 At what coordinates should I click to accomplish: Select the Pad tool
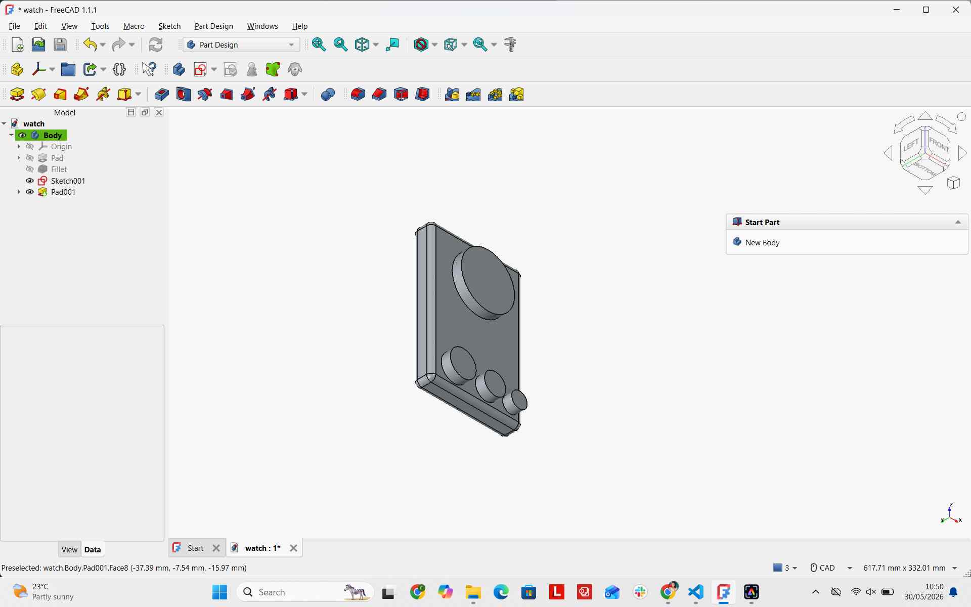pyautogui.click(x=17, y=95)
